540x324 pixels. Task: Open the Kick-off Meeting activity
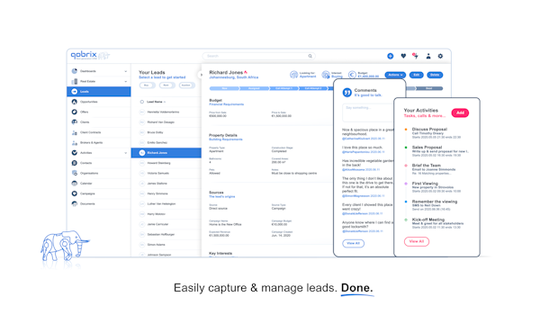(428, 220)
